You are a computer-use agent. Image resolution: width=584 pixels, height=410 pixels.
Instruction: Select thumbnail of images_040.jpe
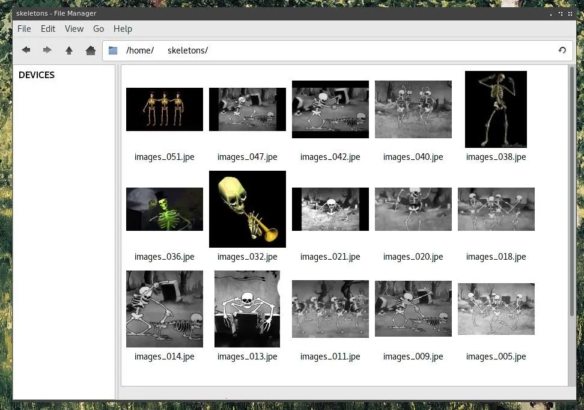tap(413, 109)
